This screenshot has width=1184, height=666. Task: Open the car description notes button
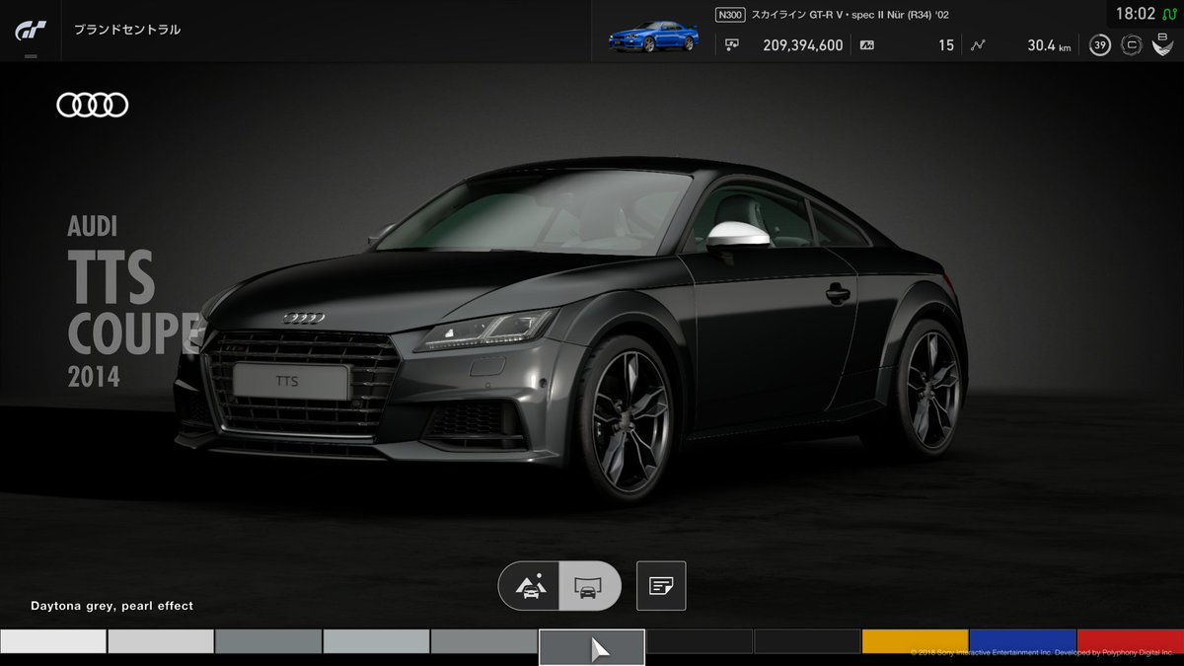coord(661,586)
